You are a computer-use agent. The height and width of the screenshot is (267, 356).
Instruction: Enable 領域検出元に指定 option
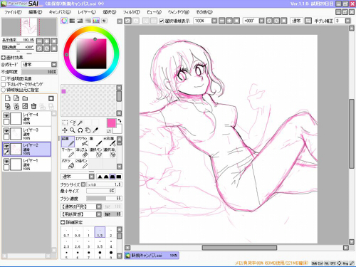(4, 90)
